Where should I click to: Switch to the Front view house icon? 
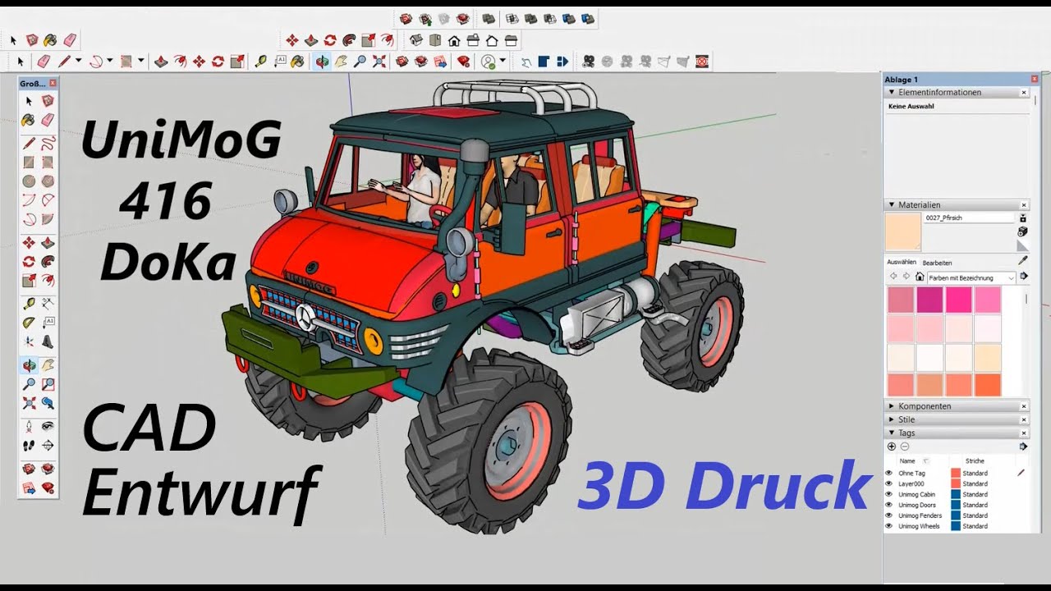click(454, 40)
